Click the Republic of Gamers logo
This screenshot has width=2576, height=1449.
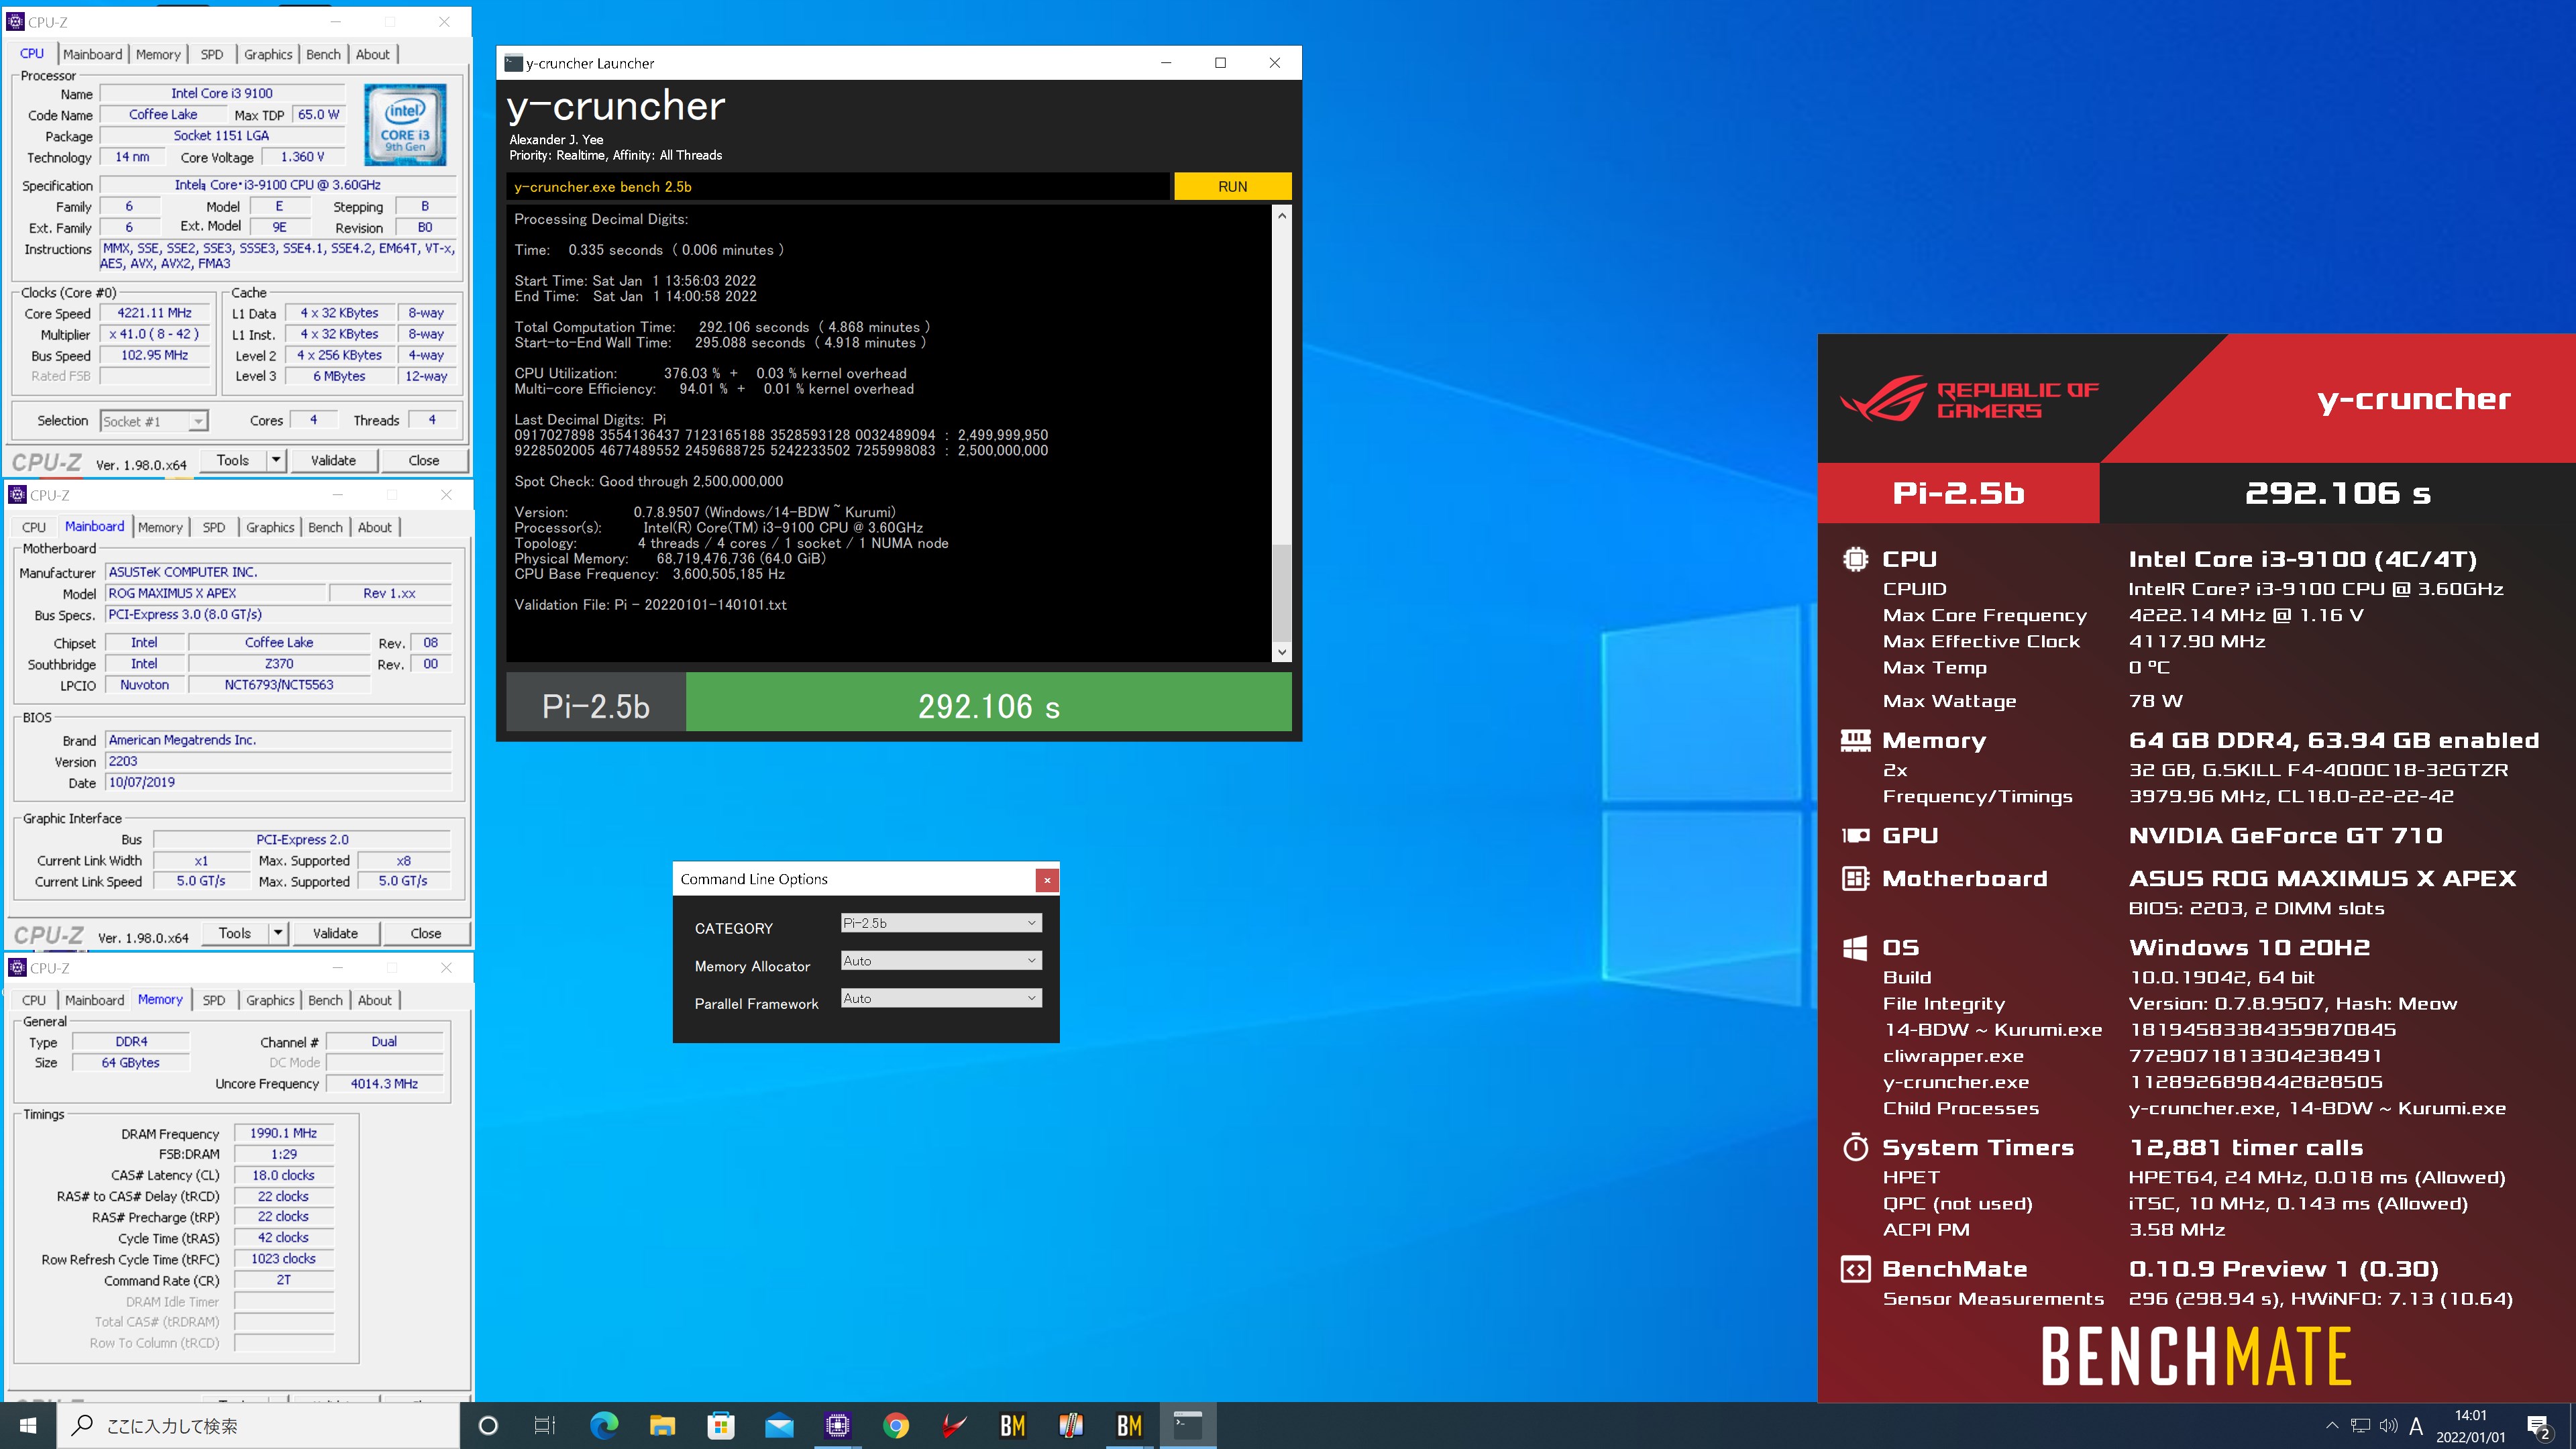click(x=1968, y=399)
